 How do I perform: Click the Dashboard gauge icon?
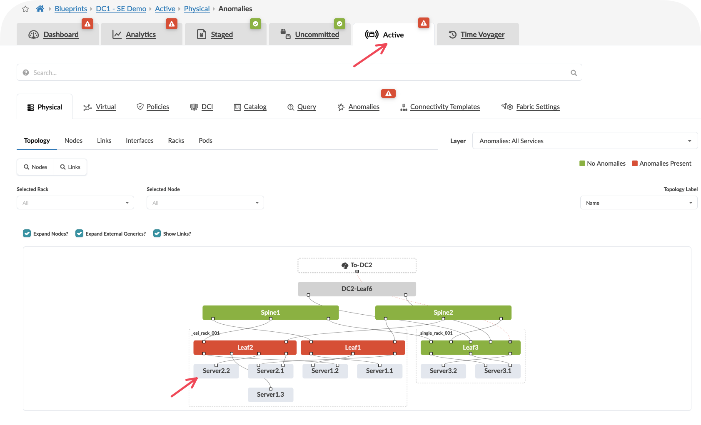(x=33, y=35)
